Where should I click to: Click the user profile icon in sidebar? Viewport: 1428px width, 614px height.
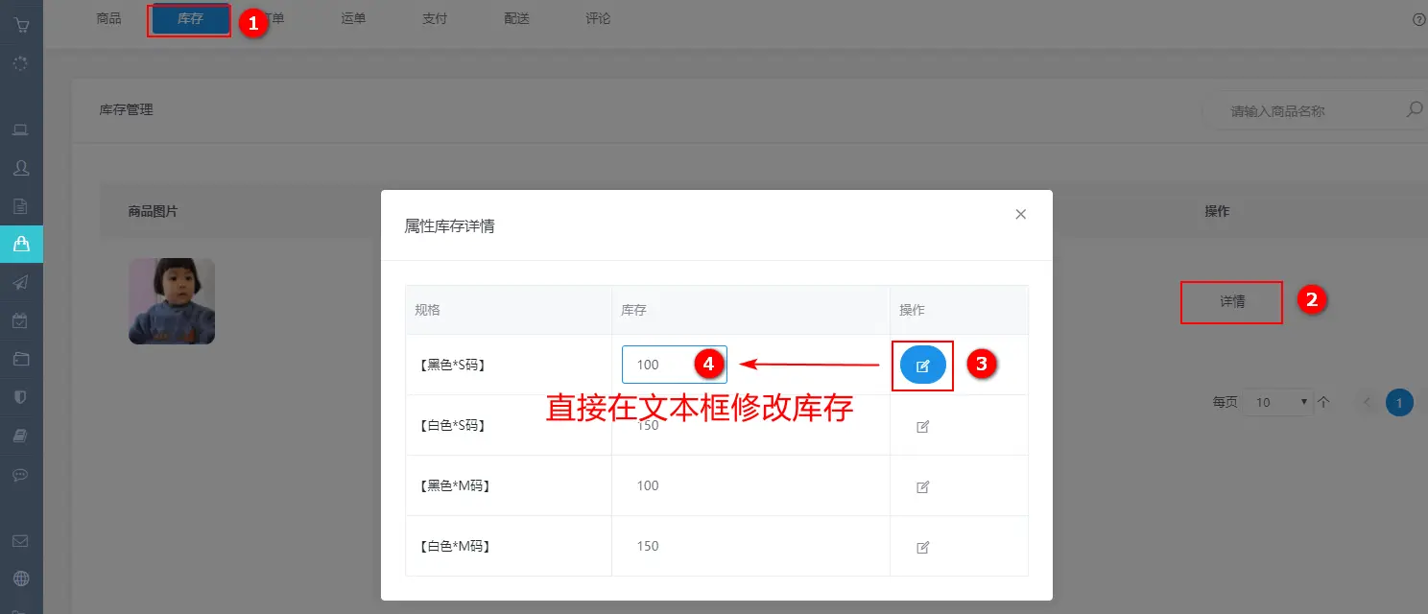pyautogui.click(x=21, y=168)
